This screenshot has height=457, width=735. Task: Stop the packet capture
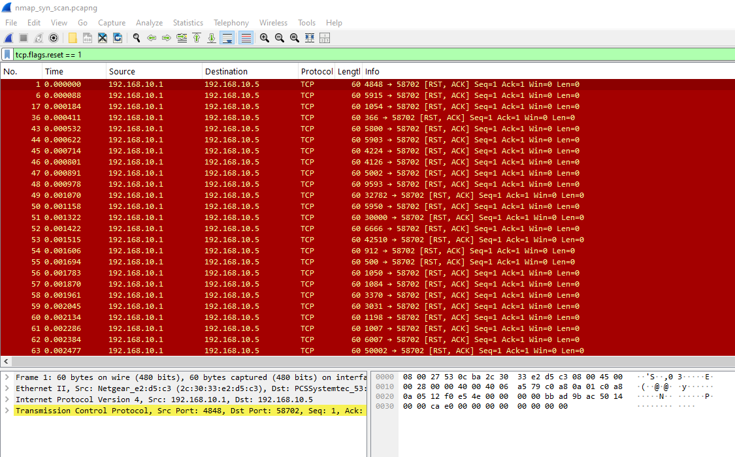point(22,37)
